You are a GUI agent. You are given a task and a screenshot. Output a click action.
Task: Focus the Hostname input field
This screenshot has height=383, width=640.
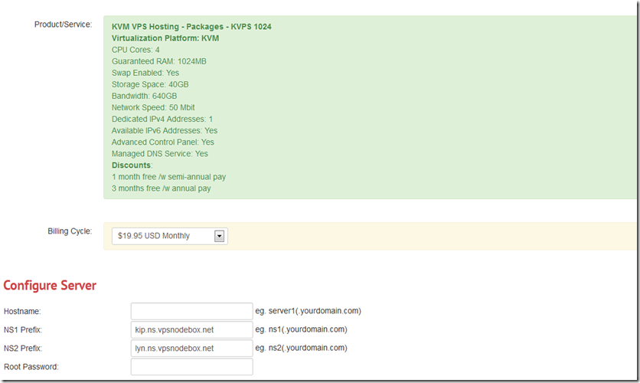click(x=192, y=311)
